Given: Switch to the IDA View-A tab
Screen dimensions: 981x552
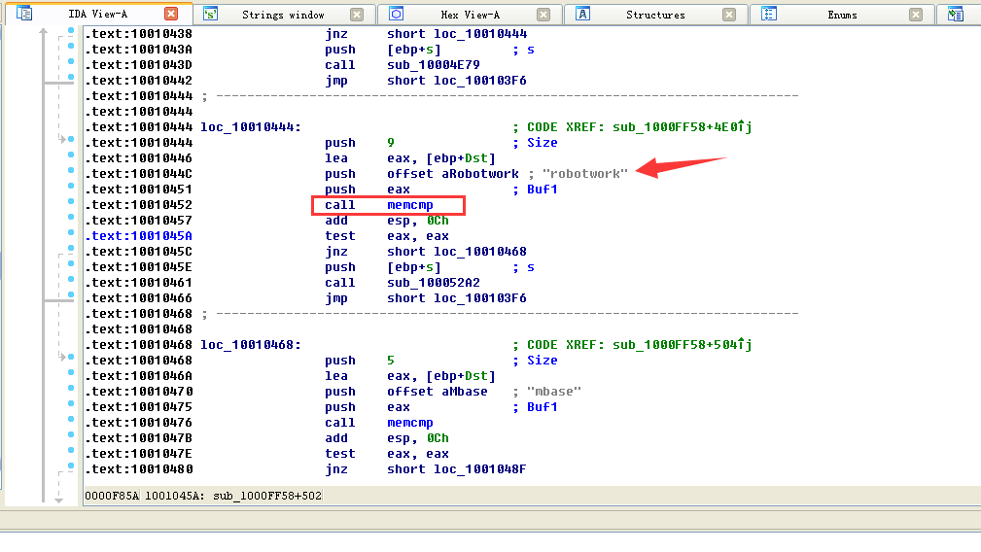Looking at the screenshot, I should tap(97, 14).
